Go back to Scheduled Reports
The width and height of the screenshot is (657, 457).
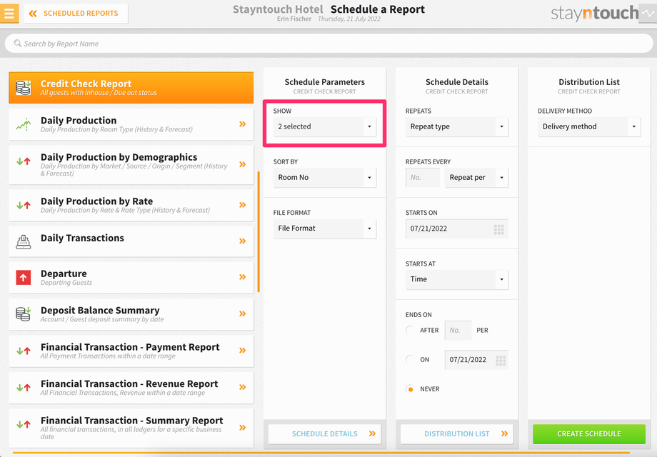tap(76, 14)
